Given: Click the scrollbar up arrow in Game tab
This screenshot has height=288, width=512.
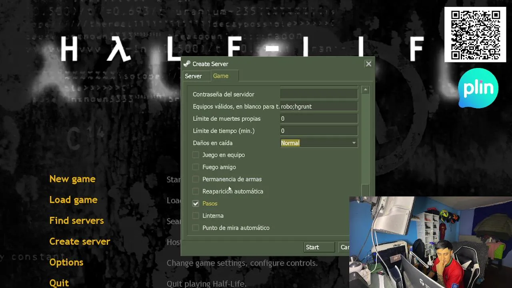Looking at the screenshot, I should coord(365,90).
